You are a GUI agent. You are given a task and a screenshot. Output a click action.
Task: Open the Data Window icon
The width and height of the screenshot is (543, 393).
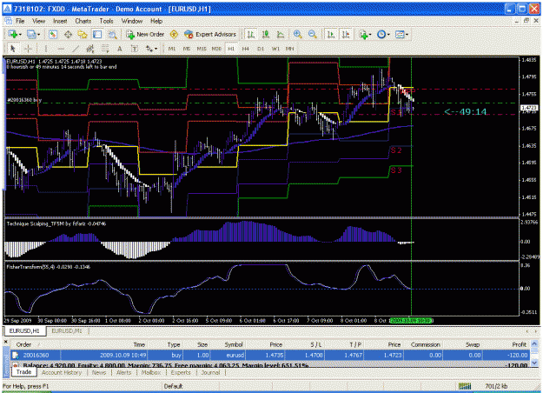coord(68,34)
